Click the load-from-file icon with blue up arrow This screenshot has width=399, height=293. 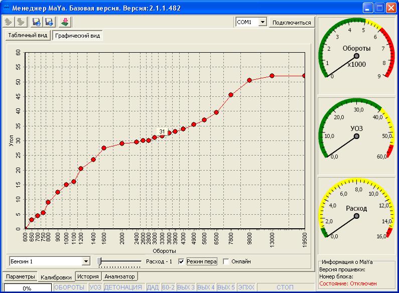36,22
